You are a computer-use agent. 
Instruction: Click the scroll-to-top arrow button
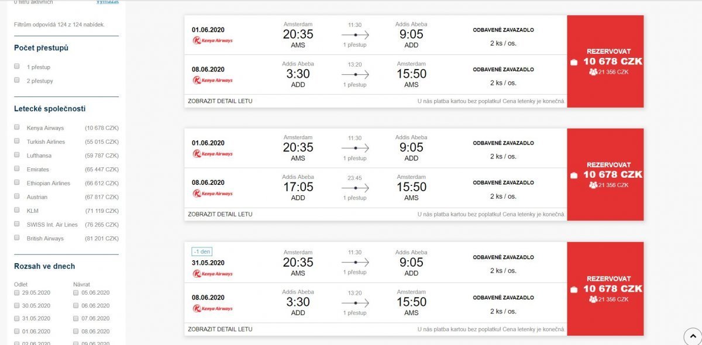pyautogui.click(x=693, y=336)
